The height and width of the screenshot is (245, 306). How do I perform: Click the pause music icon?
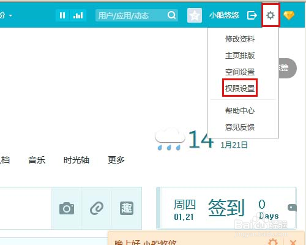(x=62, y=15)
